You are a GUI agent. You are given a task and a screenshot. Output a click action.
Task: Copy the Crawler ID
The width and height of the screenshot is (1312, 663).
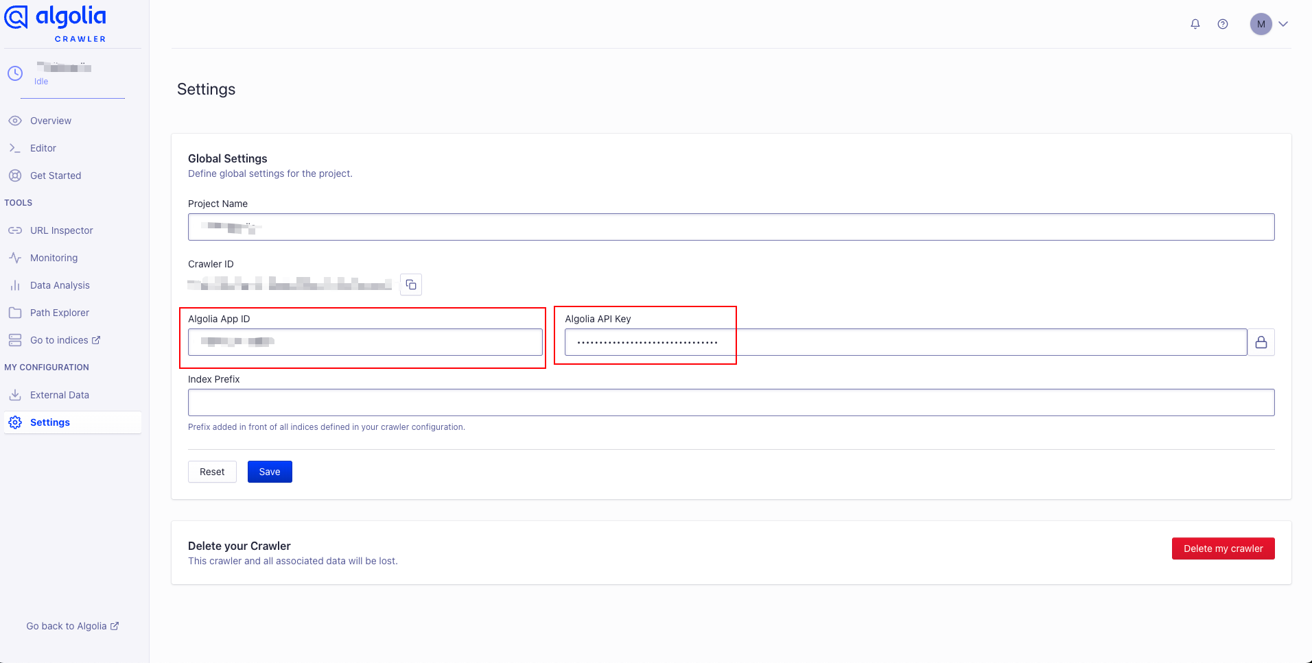click(x=411, y=285)
